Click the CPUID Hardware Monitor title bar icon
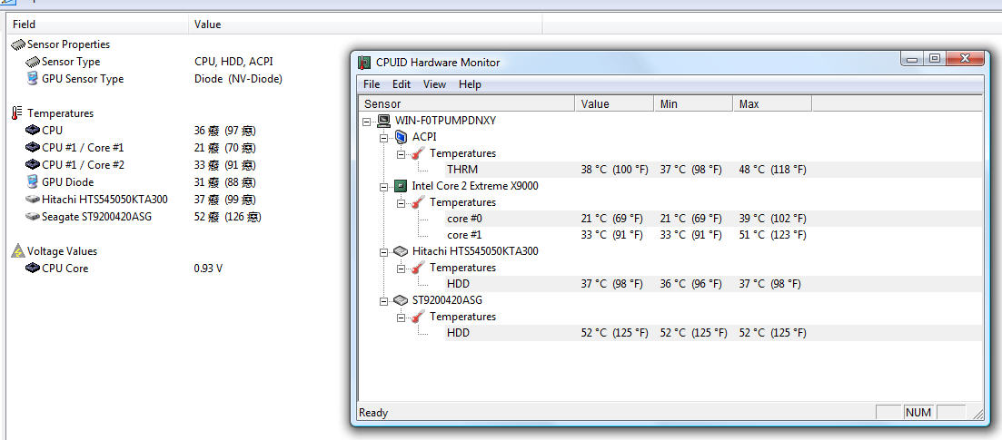1002x440 pixels. coord(364,62)
